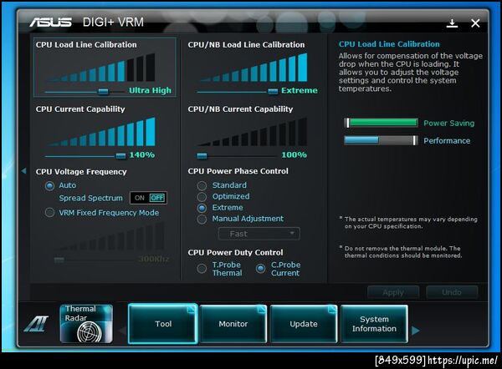Click the '140%' value
The height and width of the screenshot is (369, 502).
tap(142, 155)
